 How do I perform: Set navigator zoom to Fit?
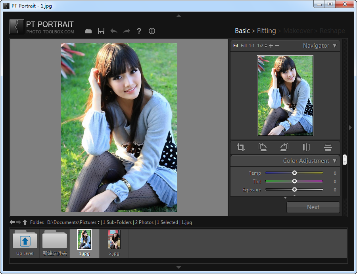(x=236, y=46)
